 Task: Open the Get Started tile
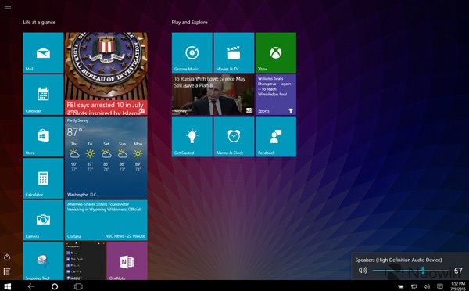pos(192,137)
